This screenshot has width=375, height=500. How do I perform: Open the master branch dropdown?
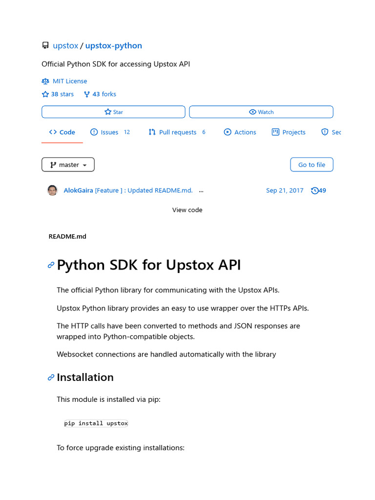(68, 165)
